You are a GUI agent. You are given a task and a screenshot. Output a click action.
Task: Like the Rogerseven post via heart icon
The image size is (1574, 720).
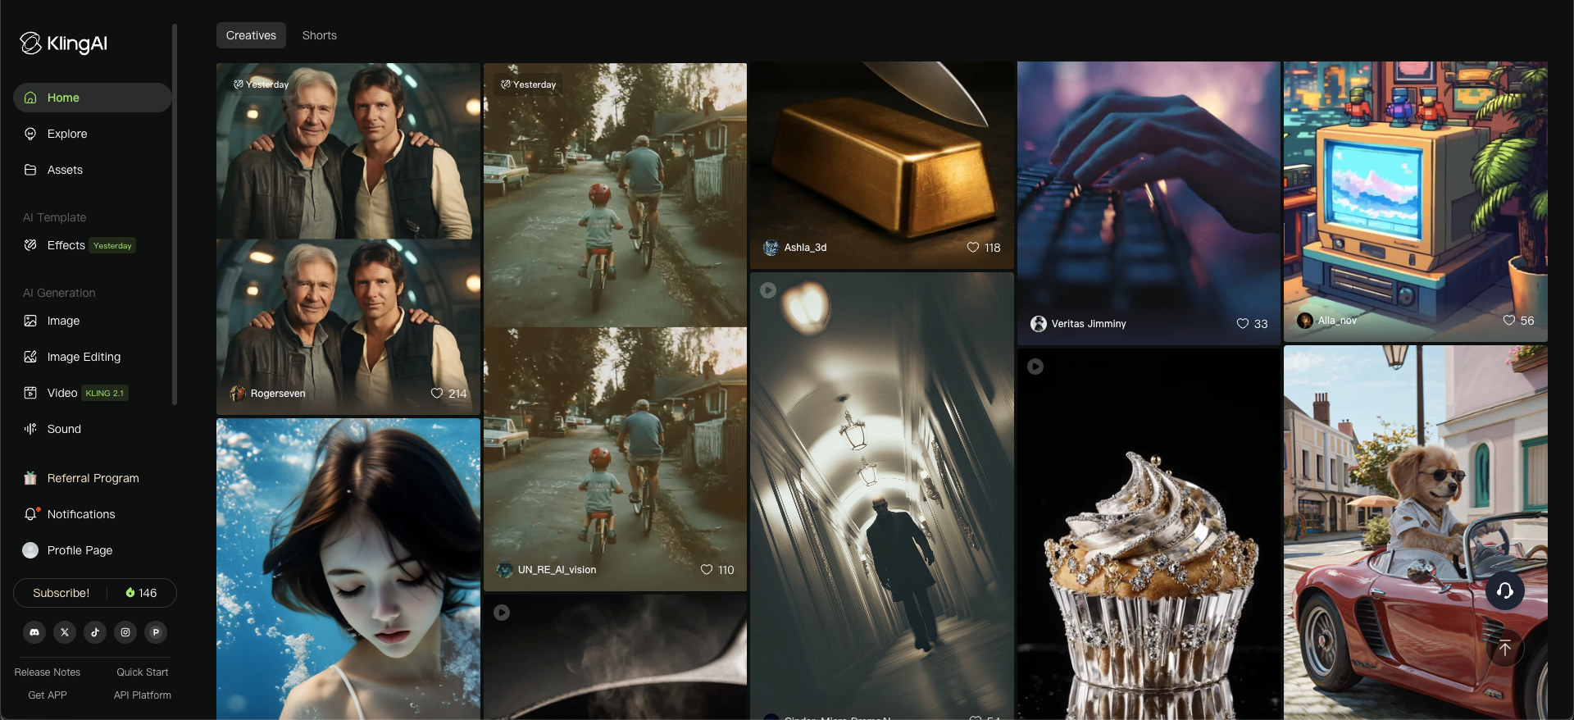click(x=437, y=394)
